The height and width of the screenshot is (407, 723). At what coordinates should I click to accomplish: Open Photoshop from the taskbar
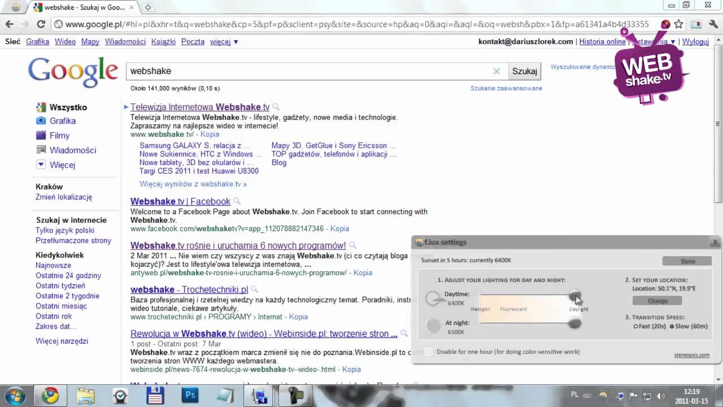tap(190, 395)
